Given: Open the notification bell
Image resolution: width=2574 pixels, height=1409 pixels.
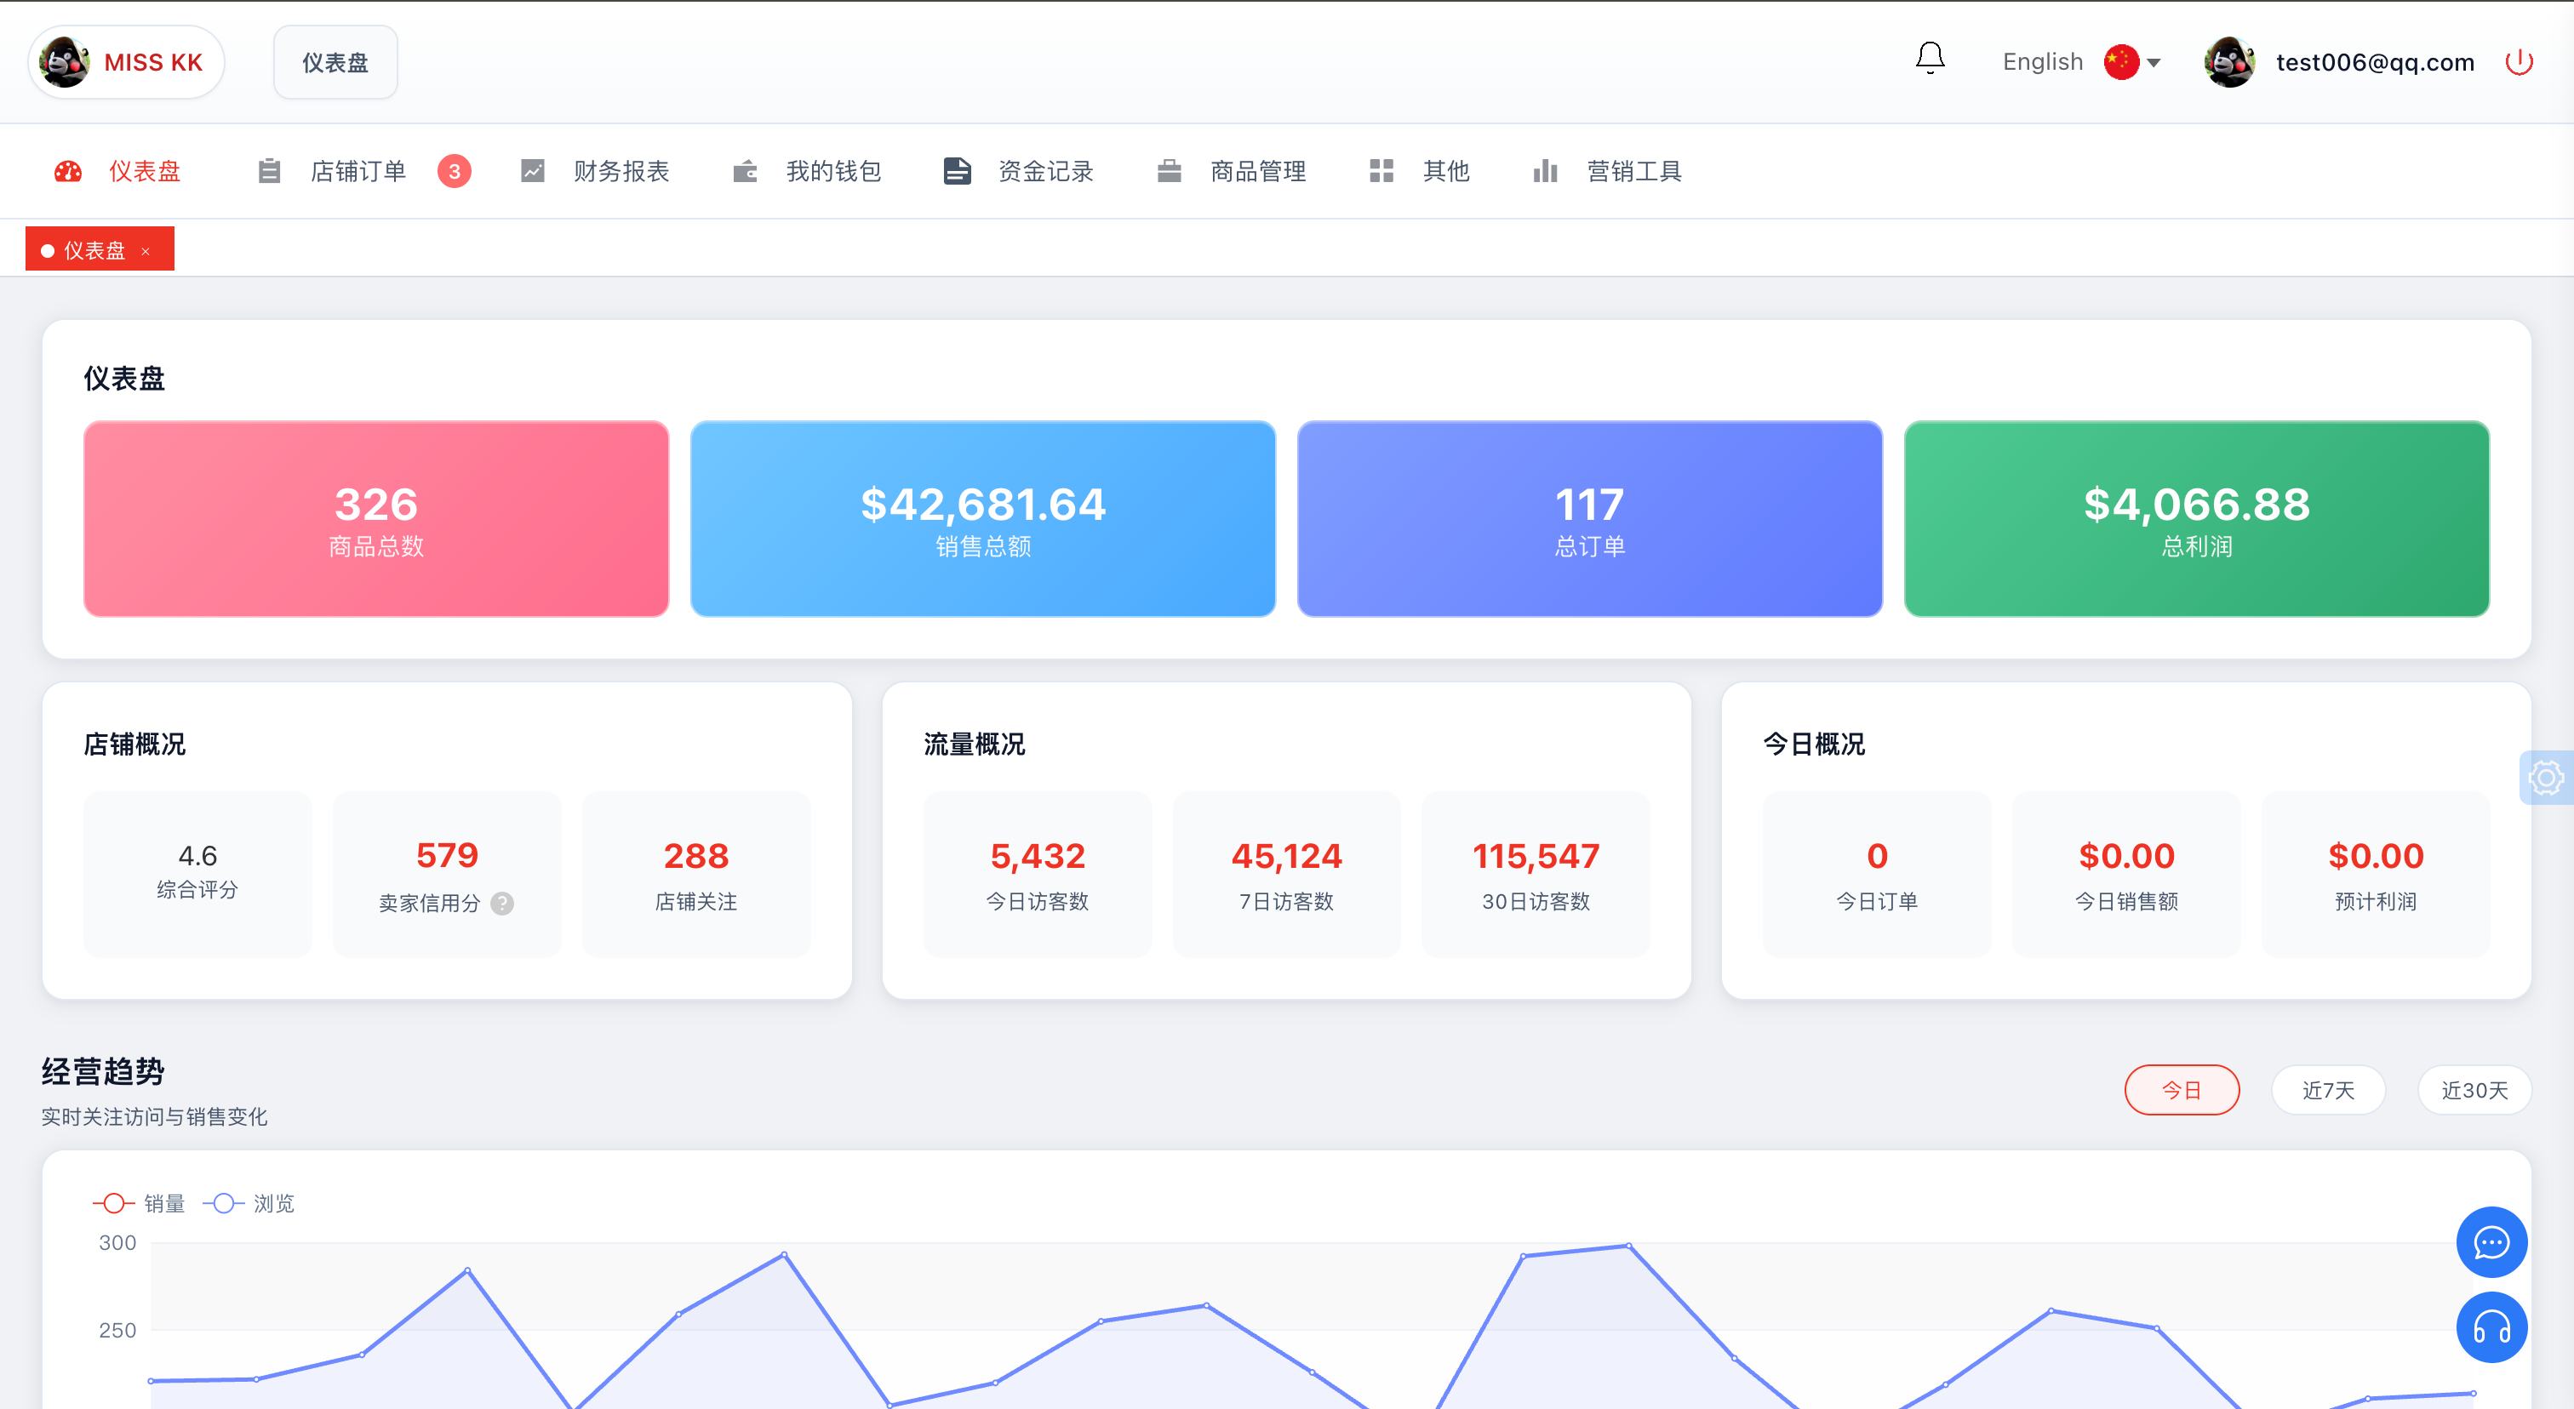Looking at the screenshot, I should (1930, 59).
